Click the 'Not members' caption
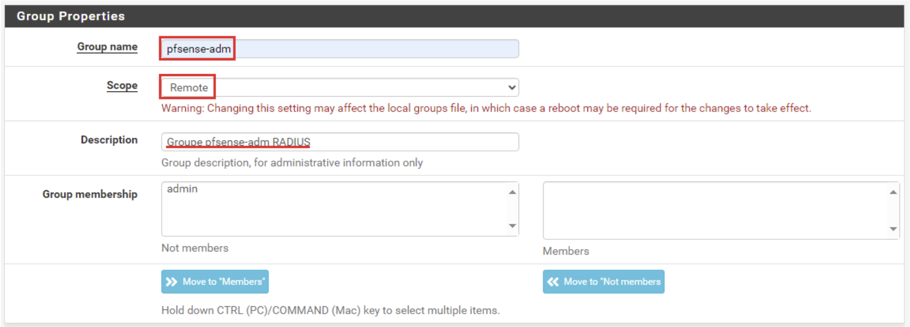 click(195, 248)
